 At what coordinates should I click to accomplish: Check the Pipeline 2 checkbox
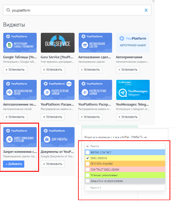pyautogui.click(x=88, y=188)
